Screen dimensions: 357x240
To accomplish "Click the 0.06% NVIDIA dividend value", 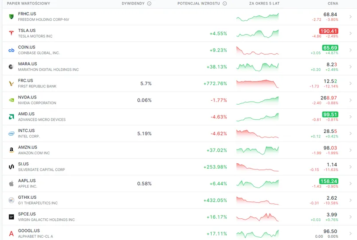I will pyautogui.click(x=144, y=100).
